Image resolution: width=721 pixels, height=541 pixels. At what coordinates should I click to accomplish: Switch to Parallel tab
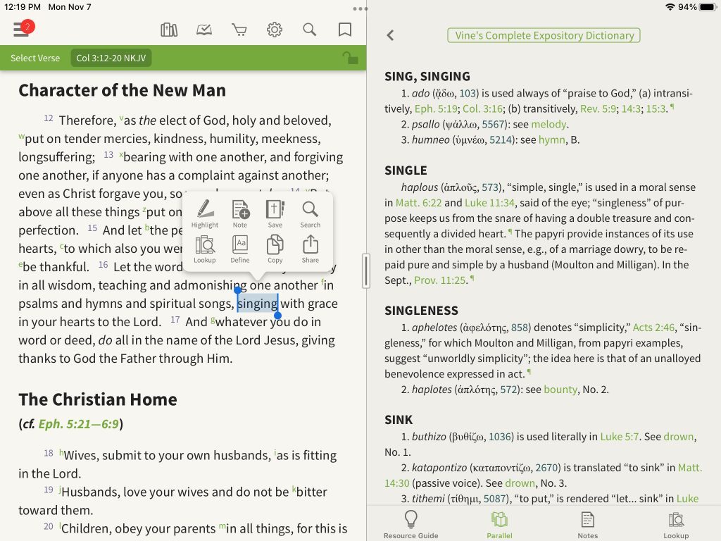point(499,524)
